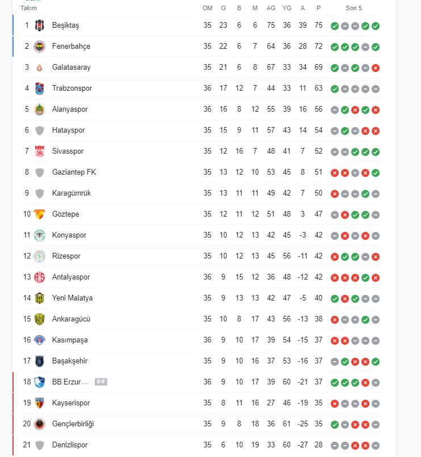Click Beşiktaş's first green win indicator
Viewport: 421px width, 457px height.
[335, 26]
